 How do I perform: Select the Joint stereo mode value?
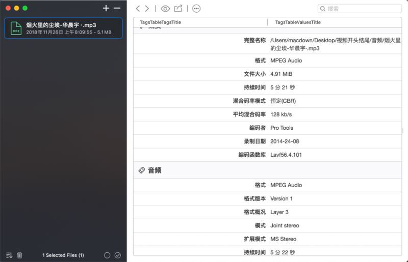point(285,226)
